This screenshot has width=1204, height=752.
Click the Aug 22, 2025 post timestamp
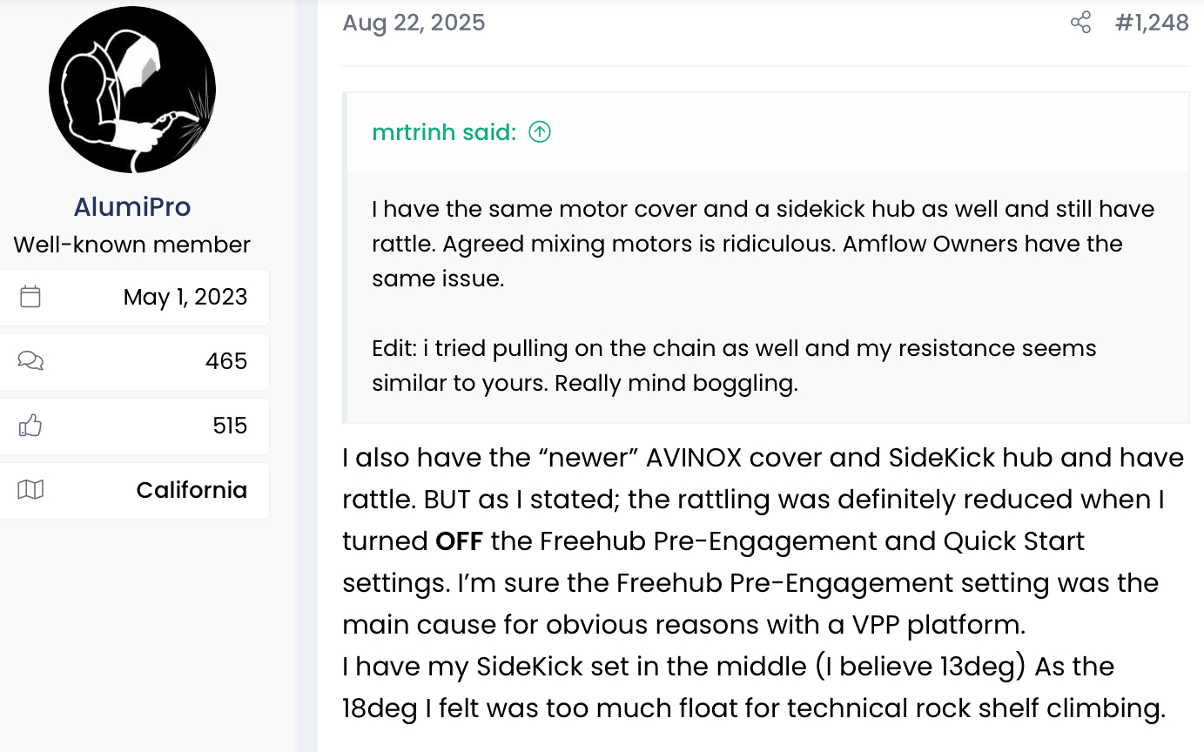pyautogui.click(x=414, y=23)
